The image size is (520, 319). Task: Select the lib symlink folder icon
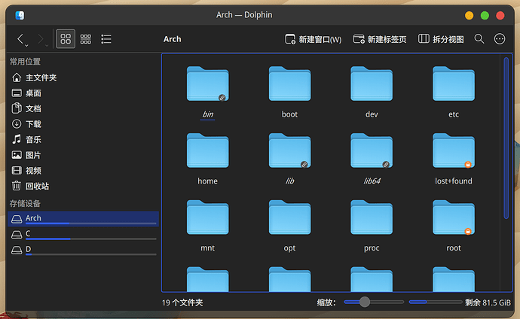tap(289, 150)
